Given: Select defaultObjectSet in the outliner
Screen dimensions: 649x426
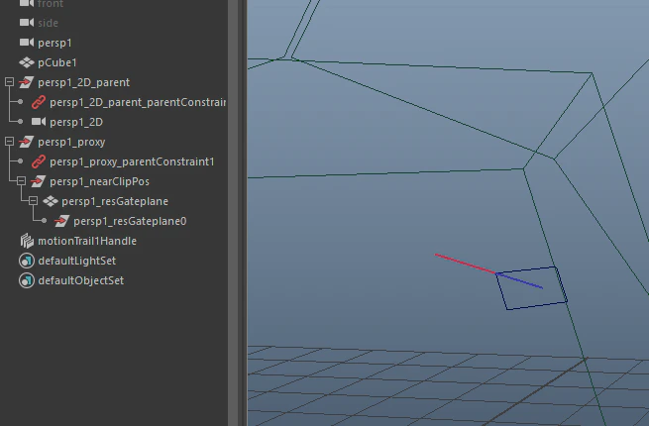Looking at the screenshot, I should tap(80, 280).
